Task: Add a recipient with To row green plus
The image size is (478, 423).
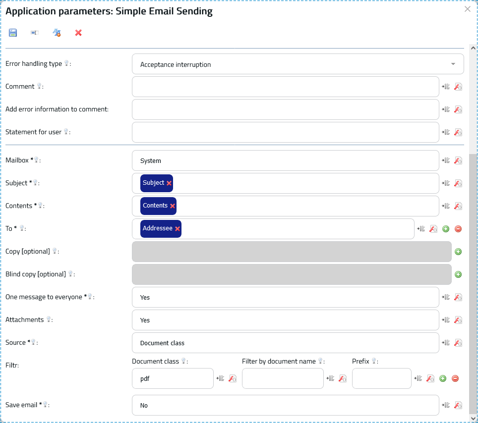Action: click(446, 229)
